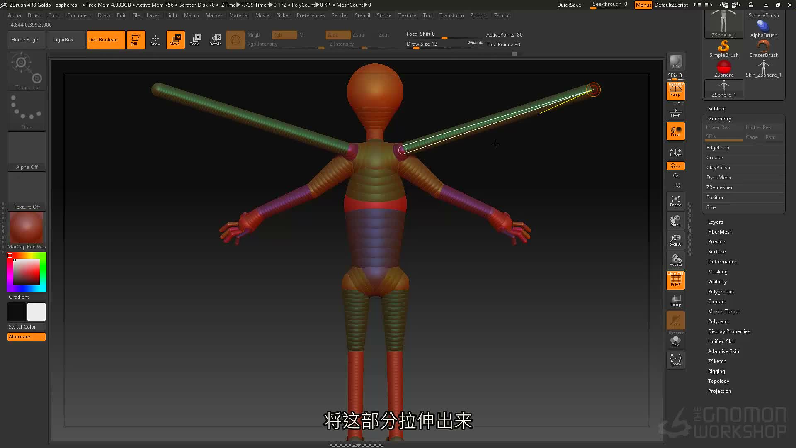Activate the Draw mode icon
Image resolution: width=796 pixels, height=448 pixels.
[x=155, y=40]
